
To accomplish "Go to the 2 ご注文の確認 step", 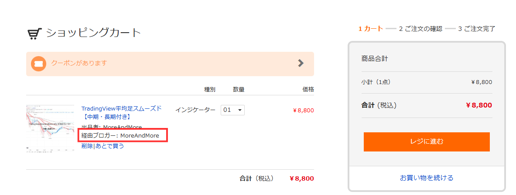I will [x=420, y=29].
